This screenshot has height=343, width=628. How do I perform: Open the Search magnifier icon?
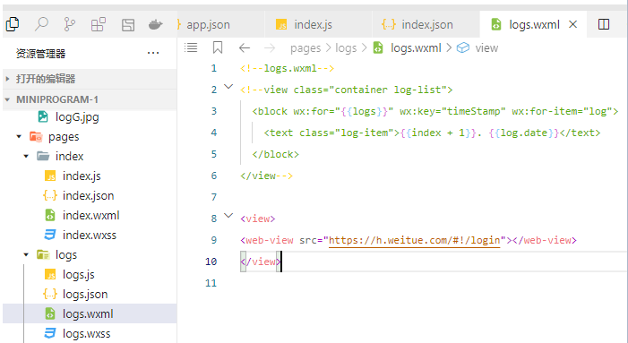41,24
